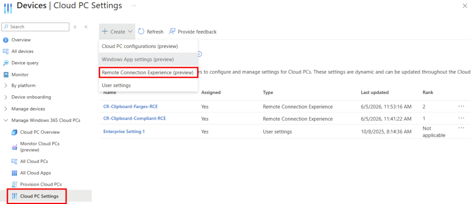This screenshot has width=473, height=204.
Task: Open the Create dropdown chevron
Action: point(130,32)
